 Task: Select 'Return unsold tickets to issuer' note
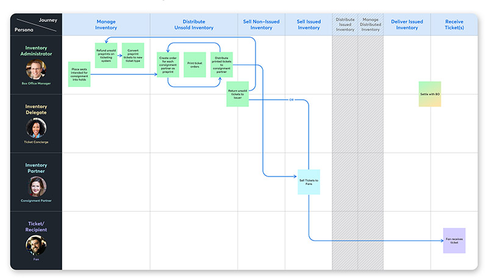[x=237, y=94]
